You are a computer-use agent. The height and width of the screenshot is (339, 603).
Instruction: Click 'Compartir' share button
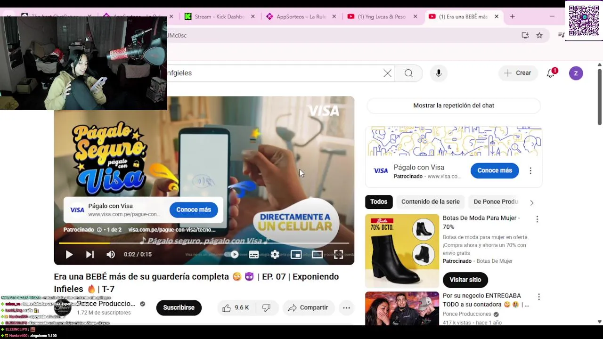point(309,307)
